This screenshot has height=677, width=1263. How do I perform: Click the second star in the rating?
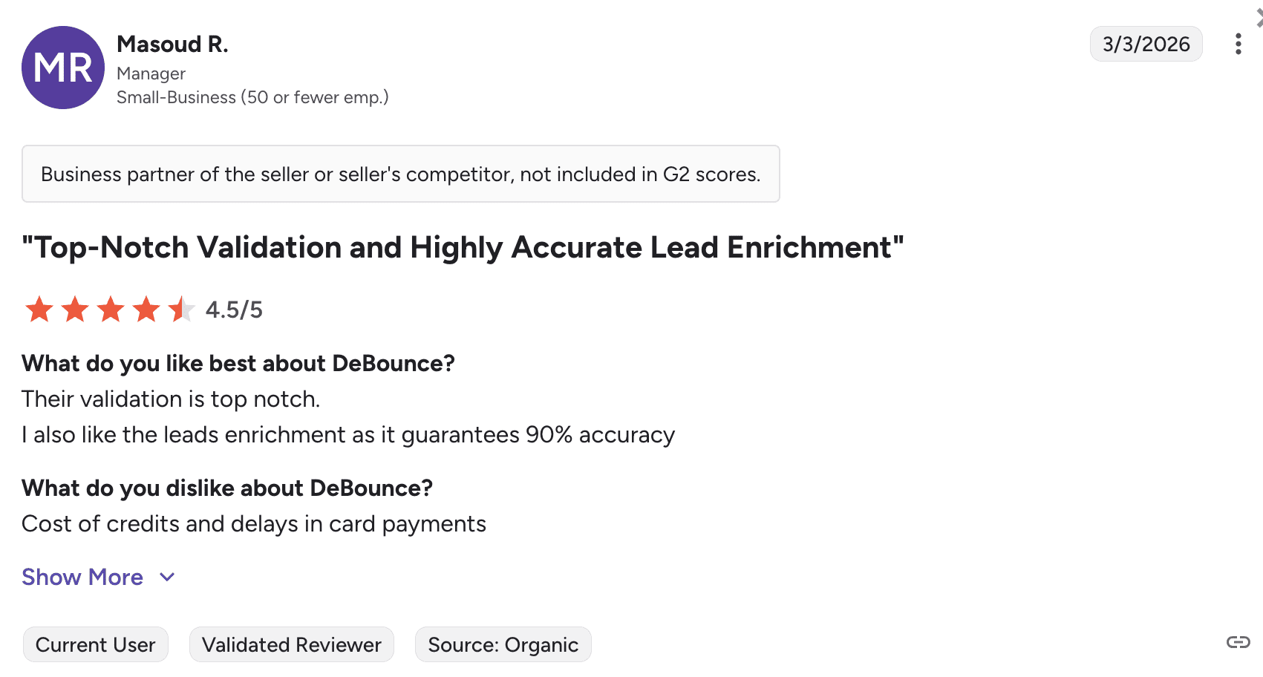tap(75, 310)
